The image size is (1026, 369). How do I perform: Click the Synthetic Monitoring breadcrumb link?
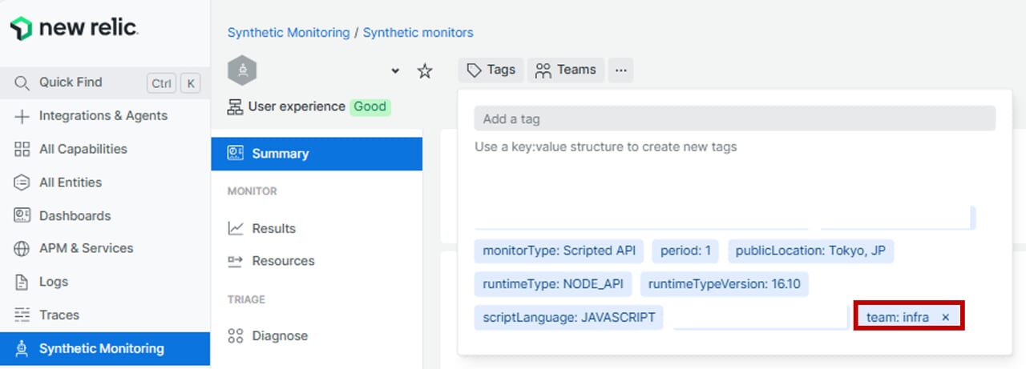(289, 33)
